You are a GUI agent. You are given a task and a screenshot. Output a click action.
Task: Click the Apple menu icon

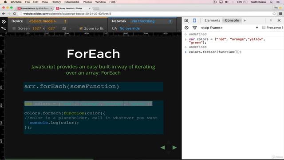pos(5,2)
